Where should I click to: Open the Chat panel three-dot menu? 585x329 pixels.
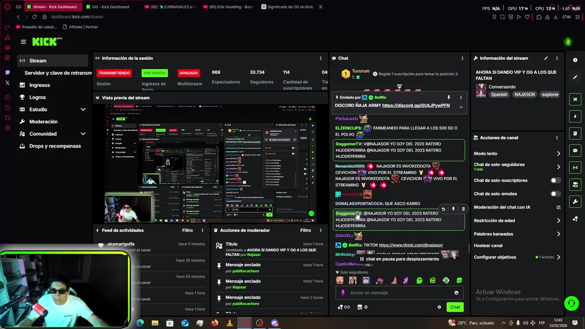(462, 58)
